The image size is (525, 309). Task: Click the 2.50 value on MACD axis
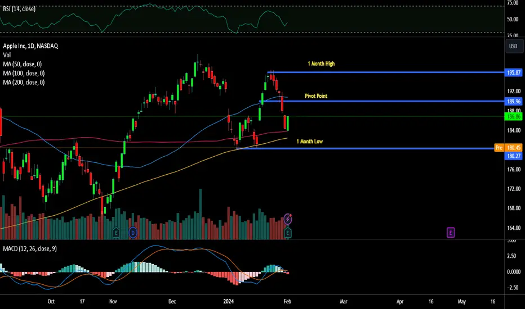click(x=511, y=256)
